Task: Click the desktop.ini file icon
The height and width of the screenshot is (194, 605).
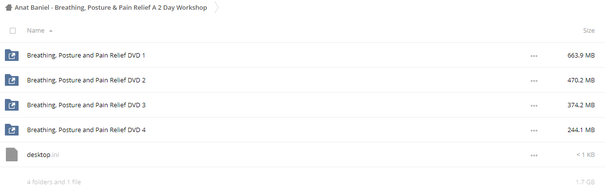Action: tap(12, 155)
